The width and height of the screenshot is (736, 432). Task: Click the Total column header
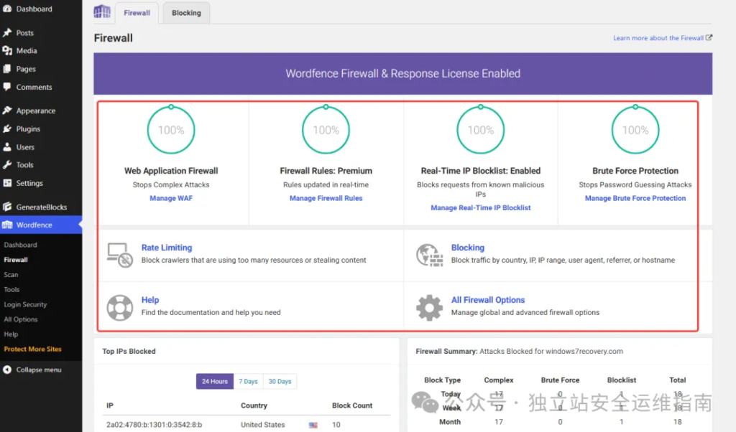(x=677, y=380)
